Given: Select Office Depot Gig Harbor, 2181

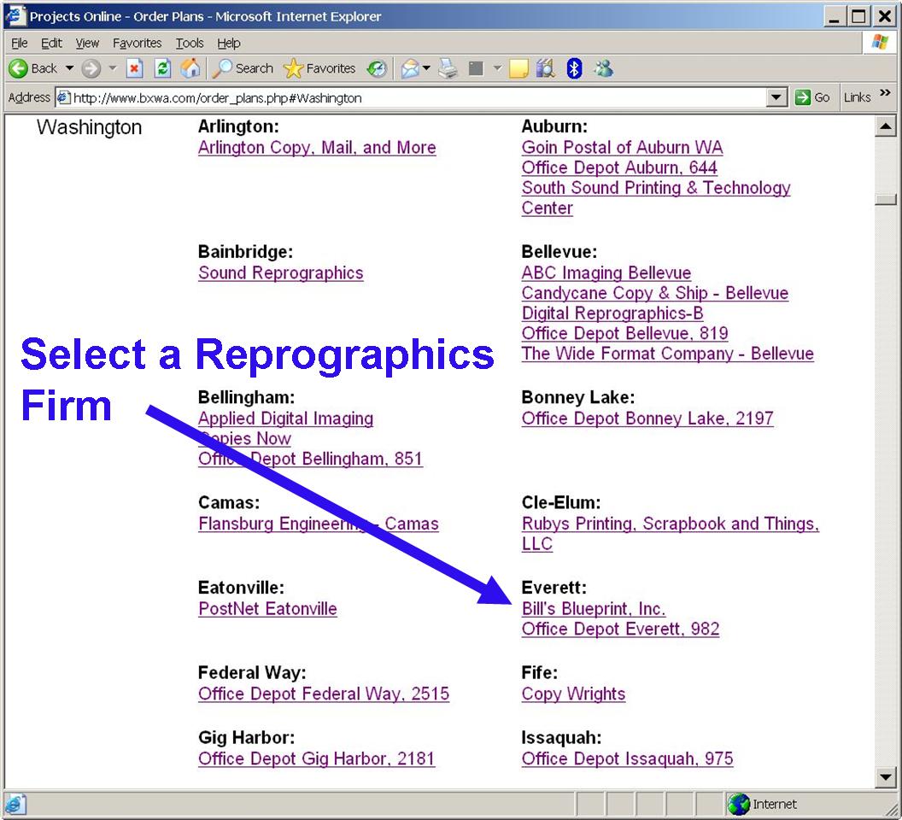Looking at the screenshot, I should (316, 758).
